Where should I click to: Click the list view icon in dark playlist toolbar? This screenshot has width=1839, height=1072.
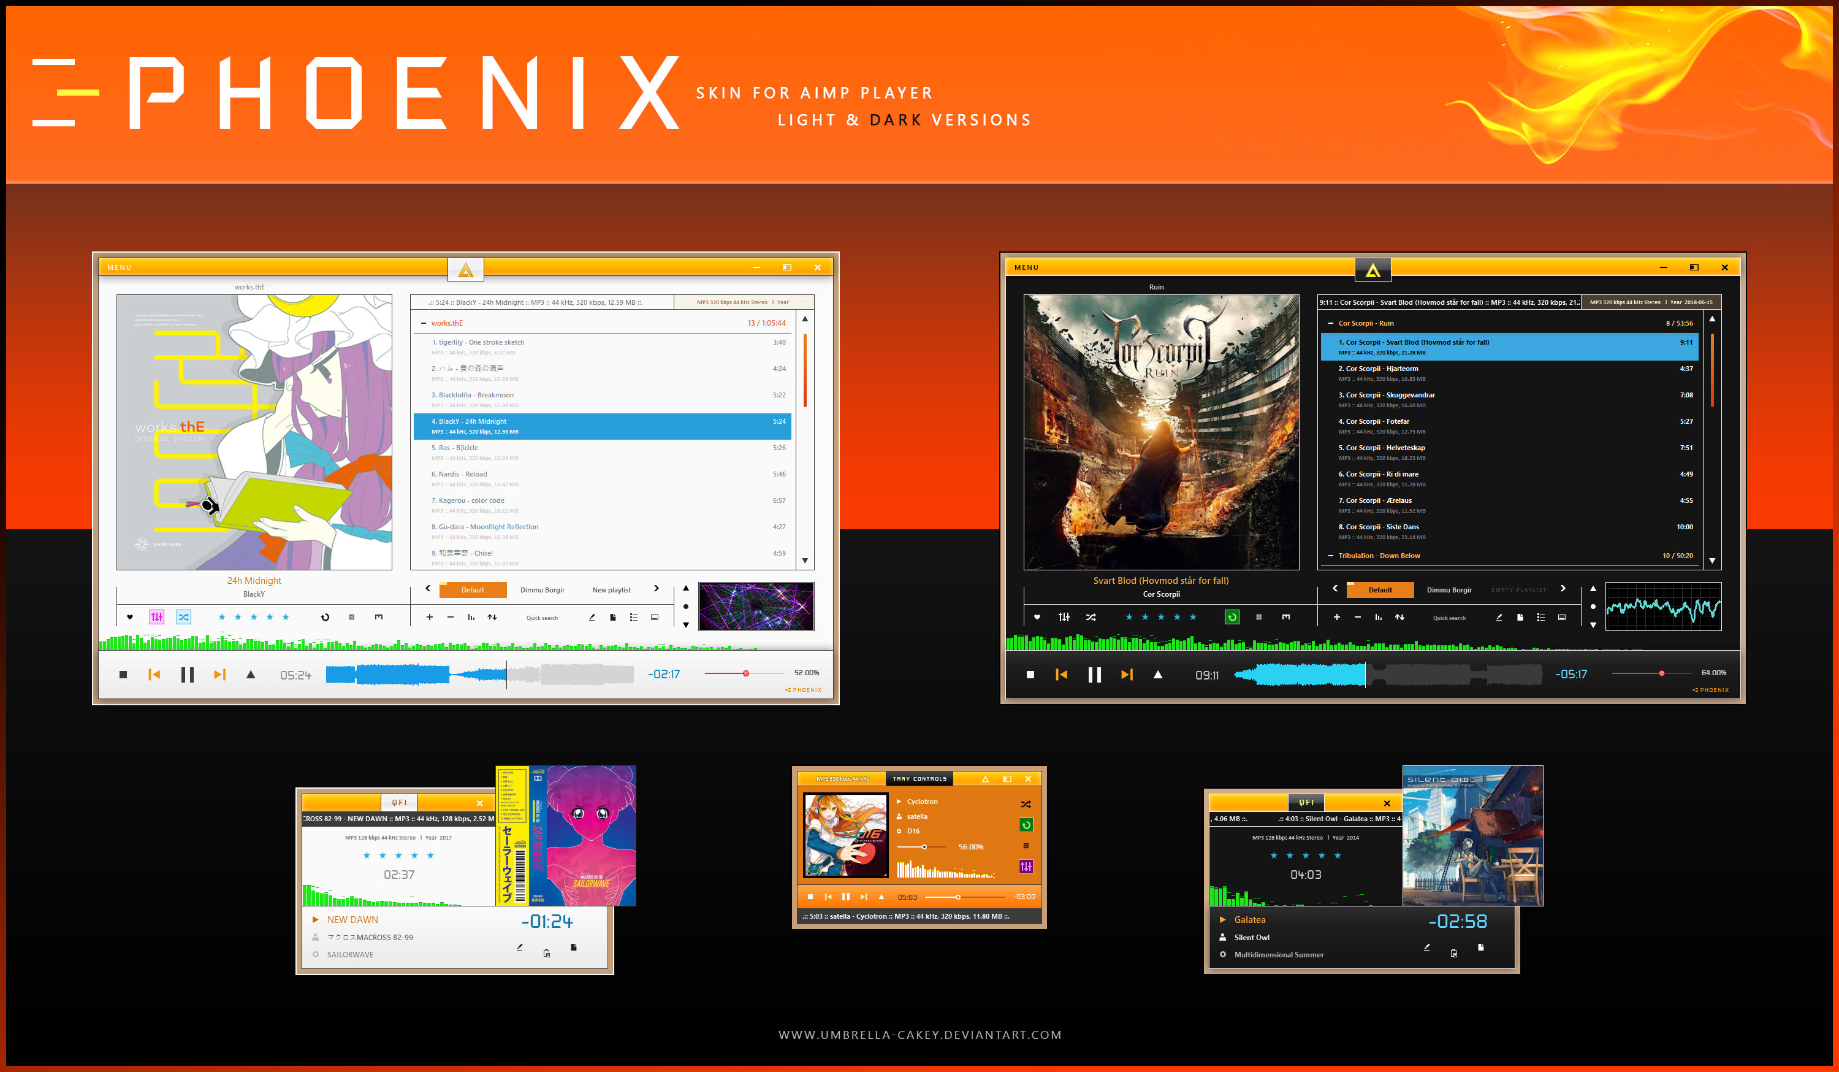(1540, 618)
